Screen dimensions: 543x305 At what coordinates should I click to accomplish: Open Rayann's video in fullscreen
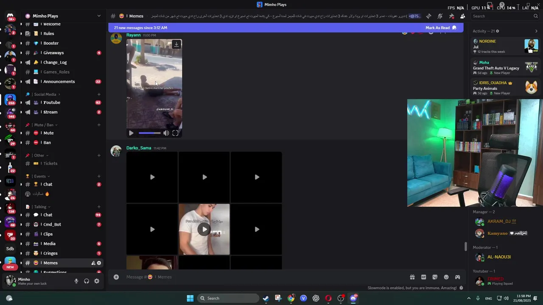pos(175,133)
